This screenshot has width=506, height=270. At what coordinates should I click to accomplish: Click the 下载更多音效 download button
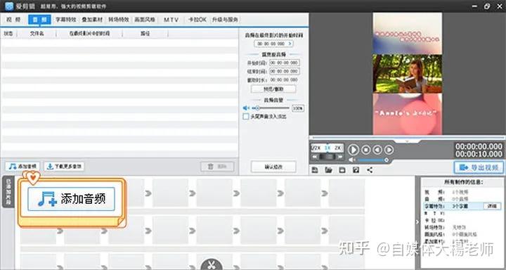pyautogui.click(x=64, y=167)
